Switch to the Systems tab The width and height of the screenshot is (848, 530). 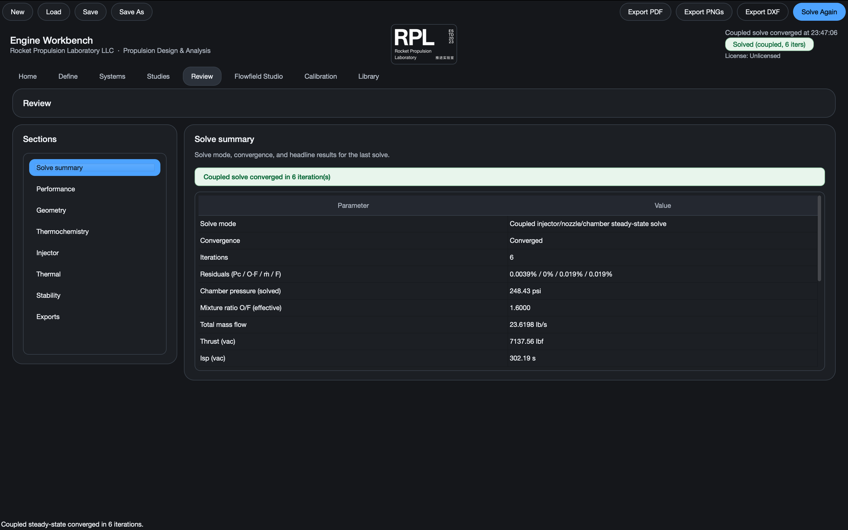112,76
